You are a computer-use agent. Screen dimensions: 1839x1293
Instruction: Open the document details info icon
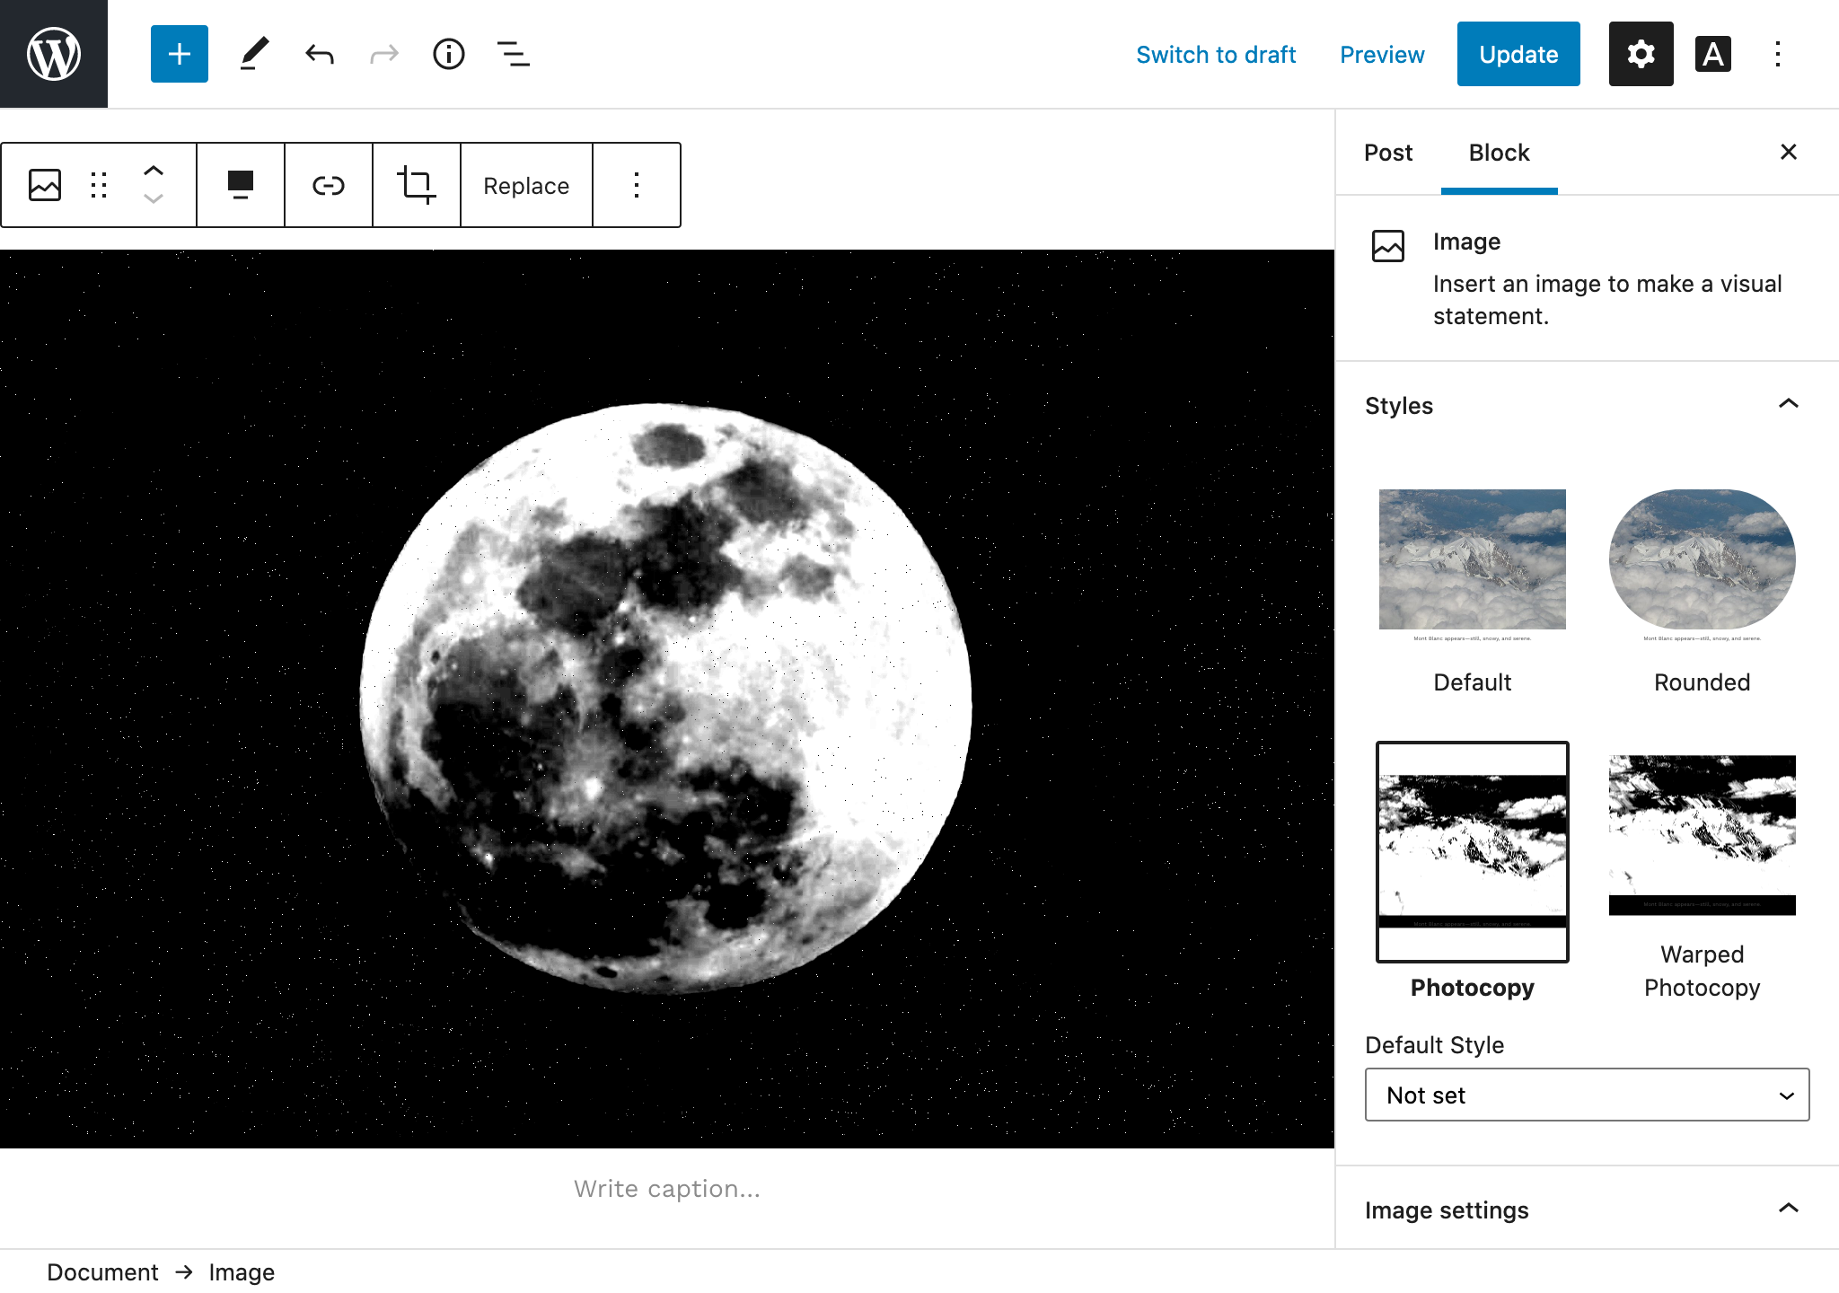[x=449, y=54]
